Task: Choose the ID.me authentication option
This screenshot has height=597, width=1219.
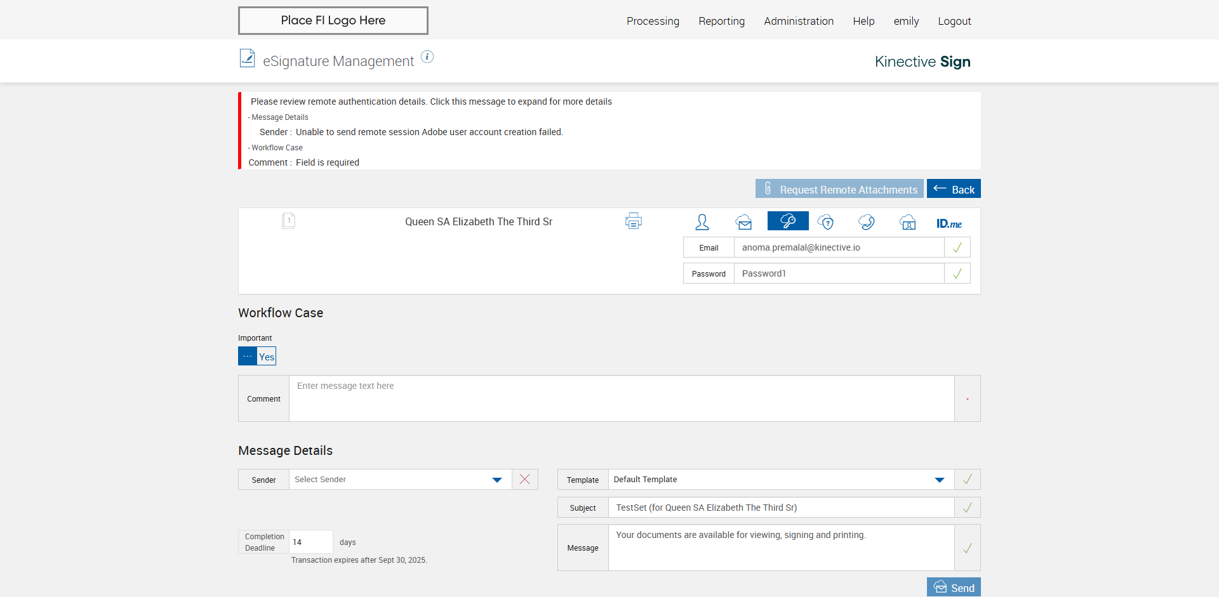Action: (949, 223)
